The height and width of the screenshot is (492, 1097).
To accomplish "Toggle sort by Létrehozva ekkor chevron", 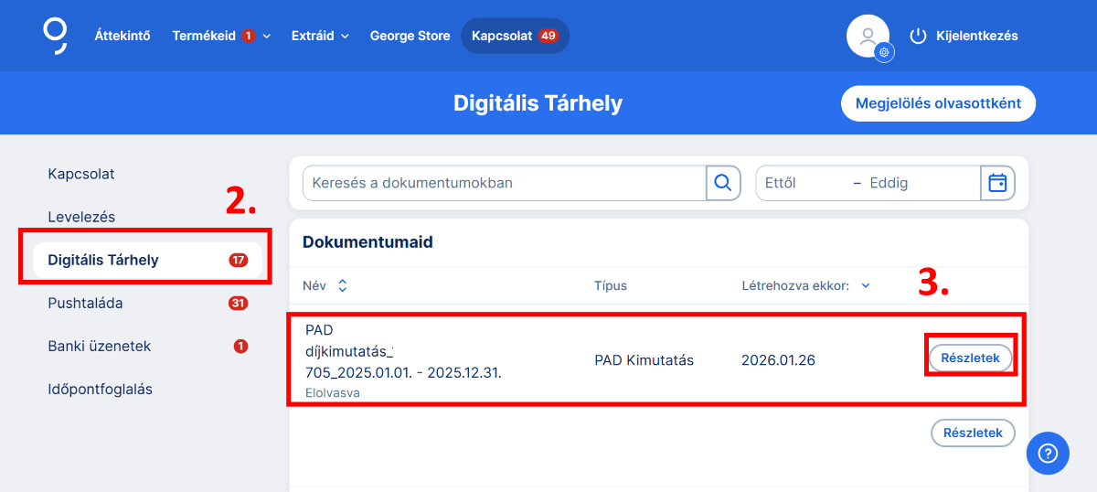I will 866,285.
